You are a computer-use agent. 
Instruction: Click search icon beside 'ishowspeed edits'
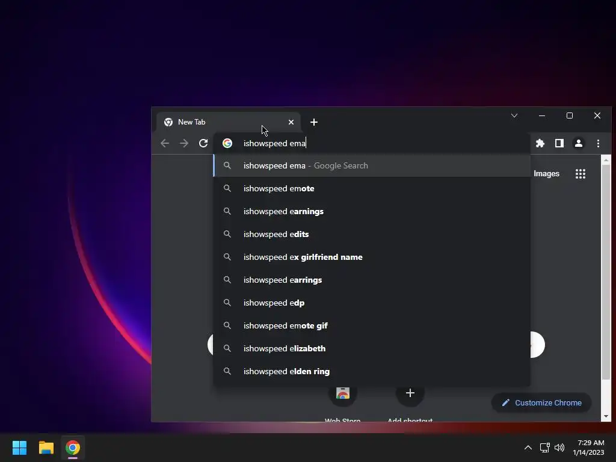tap(227, 234)
